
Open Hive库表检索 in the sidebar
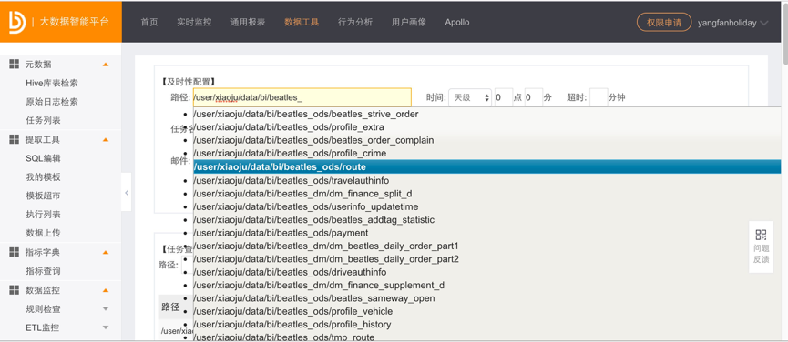click(x=52, y=84)
